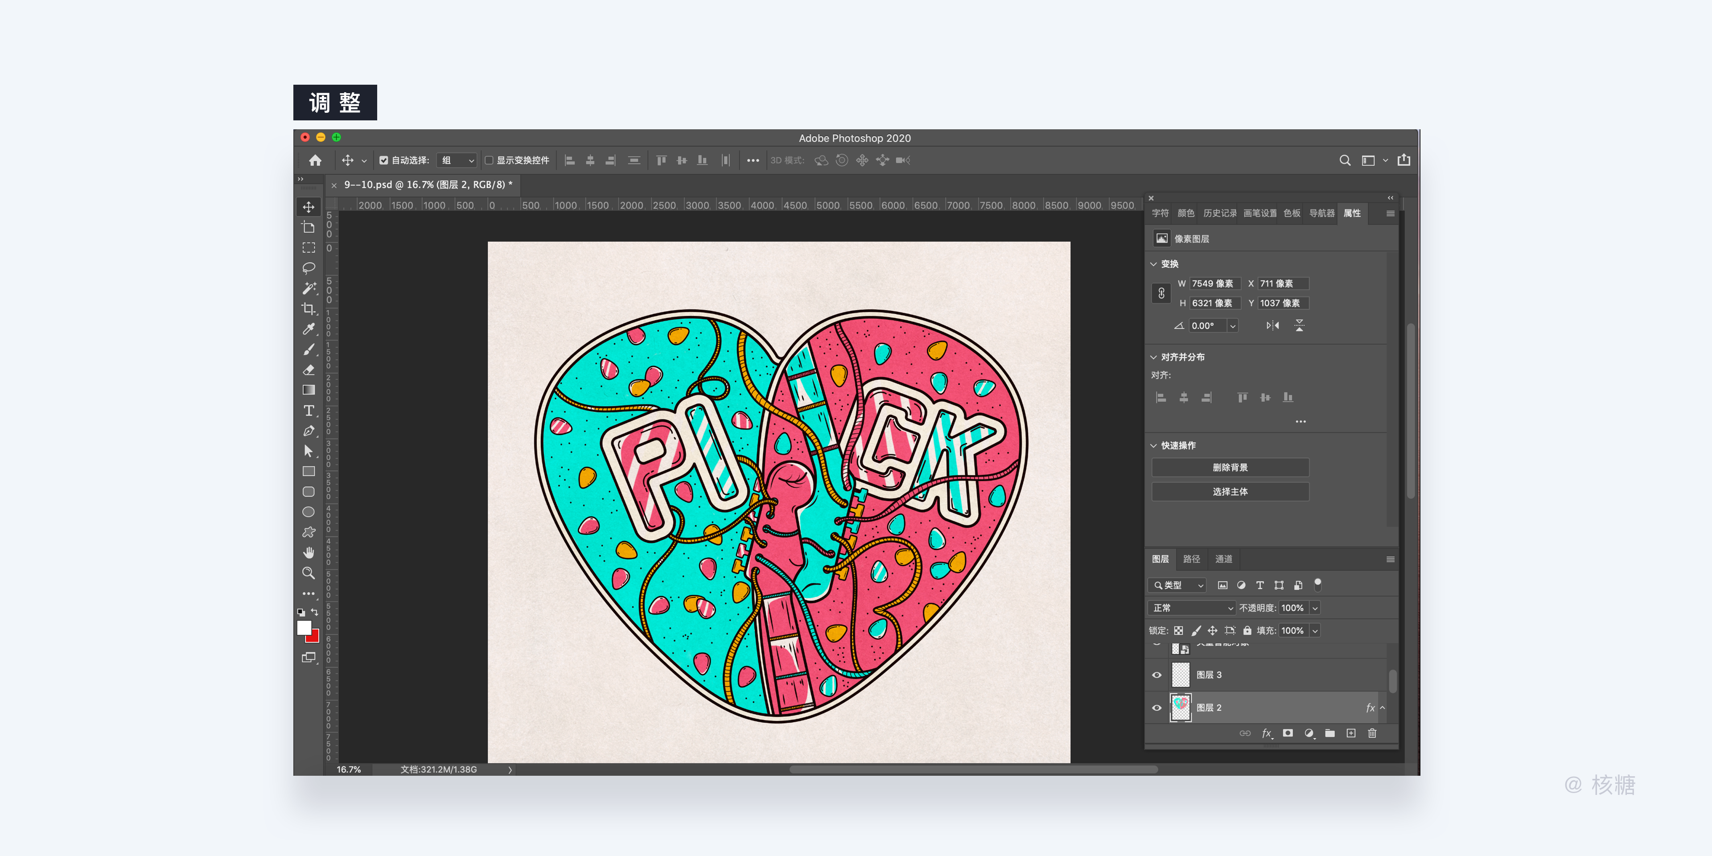Hide 图层 3 using eye icon
Image resolution: width=1712 pixels, height=856 pixels.
pos(1156,675)
